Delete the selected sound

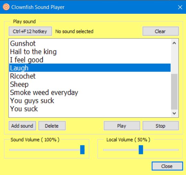[52, 125]
